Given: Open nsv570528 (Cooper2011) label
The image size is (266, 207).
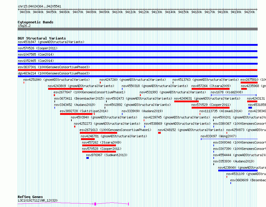Looking at the screenshot, I should coord(102,149).
